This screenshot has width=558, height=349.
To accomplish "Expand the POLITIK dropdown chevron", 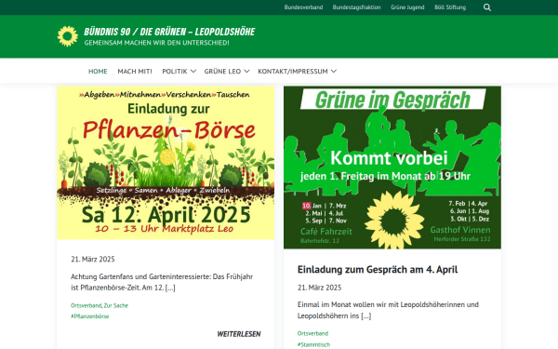I will tap(193, 72).
